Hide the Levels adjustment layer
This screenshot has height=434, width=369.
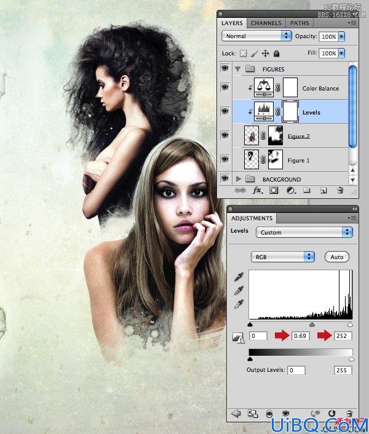click(225, 111)
